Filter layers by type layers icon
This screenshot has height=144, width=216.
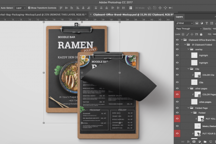tap(207, 23)
